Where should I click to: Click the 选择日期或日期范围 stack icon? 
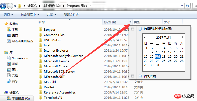pos(140,29)
